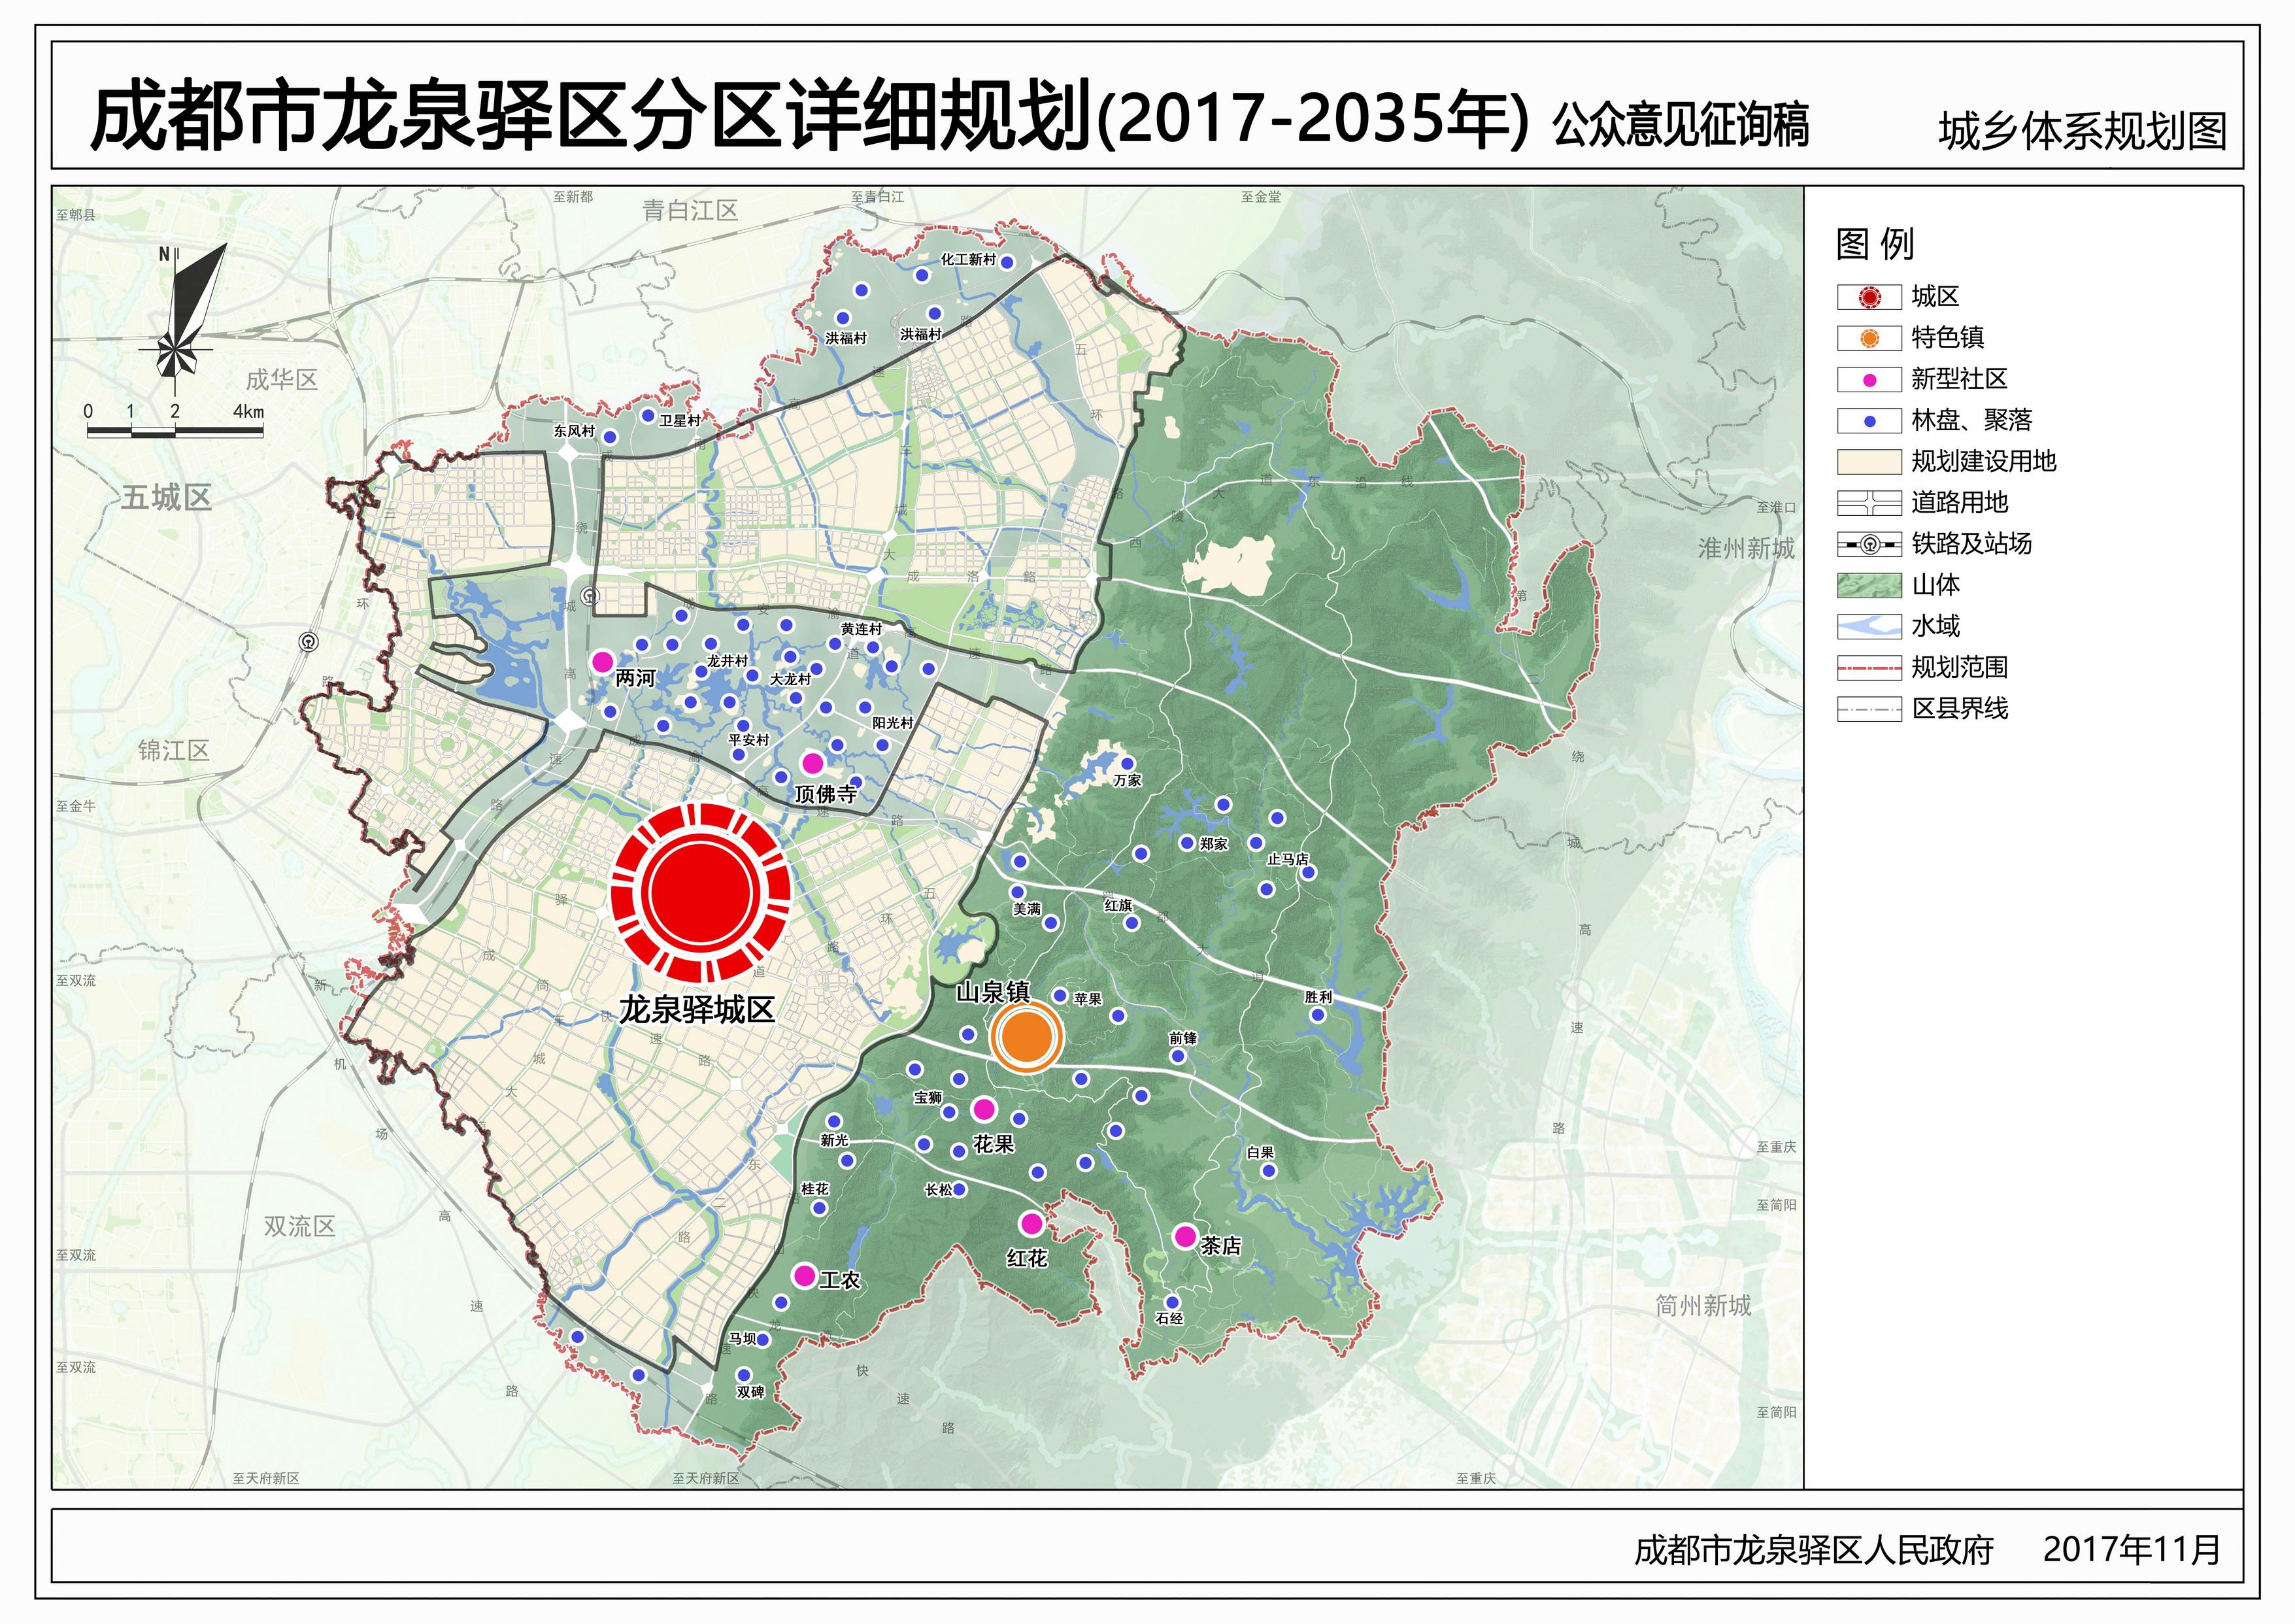The width and height of the screenshot is (2295, 1624).
Task: Click the 成都市龙泉驿区人民政府 footer text
Action: (x=1814, y=1550)
